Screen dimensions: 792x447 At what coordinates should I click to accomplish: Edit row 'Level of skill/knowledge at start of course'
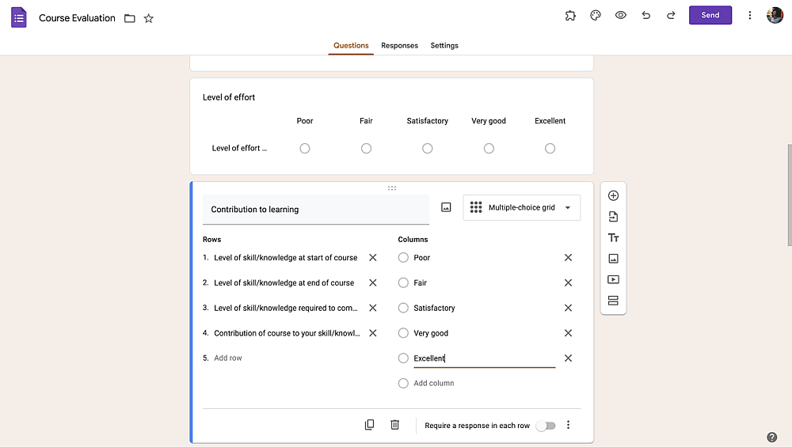pyautogui.click(x=287, y=258)
